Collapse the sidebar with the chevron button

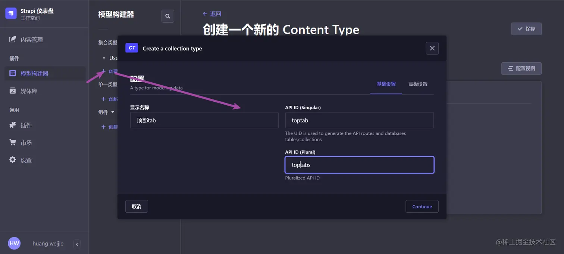point(77,244)
